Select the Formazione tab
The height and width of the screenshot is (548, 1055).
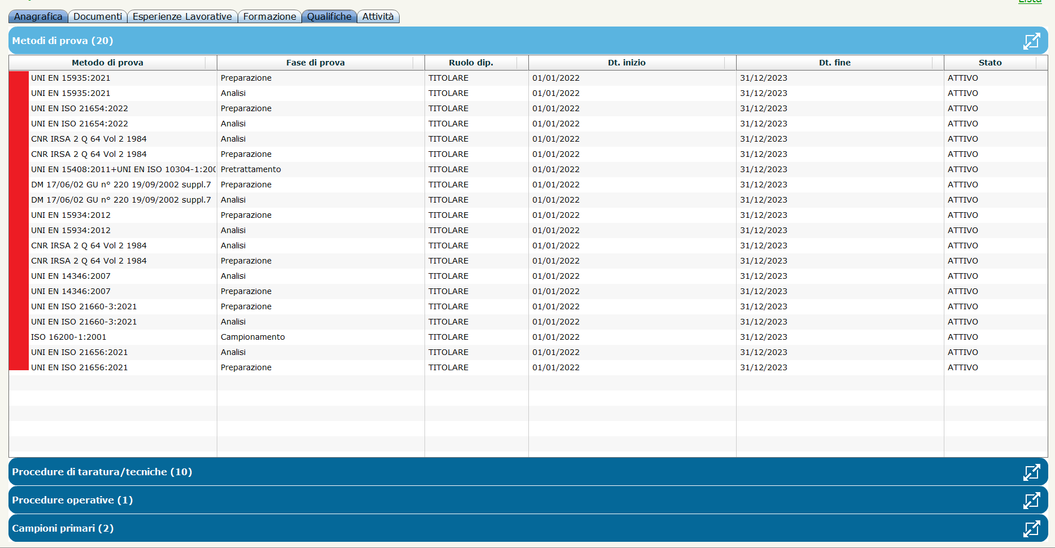(x=269, y=16)
